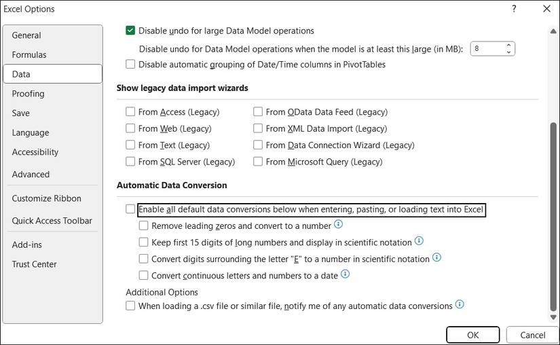Check Enable all default data conversions
The height and width of the screenshot is (345, 560).
pyautogui.click(x=130, y=209)
